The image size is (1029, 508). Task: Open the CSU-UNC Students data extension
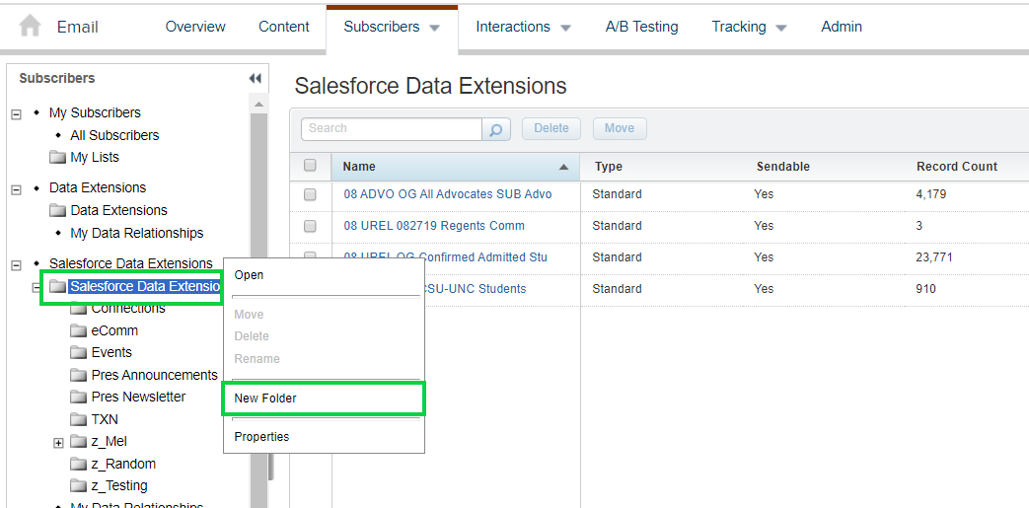coord(476,289)
